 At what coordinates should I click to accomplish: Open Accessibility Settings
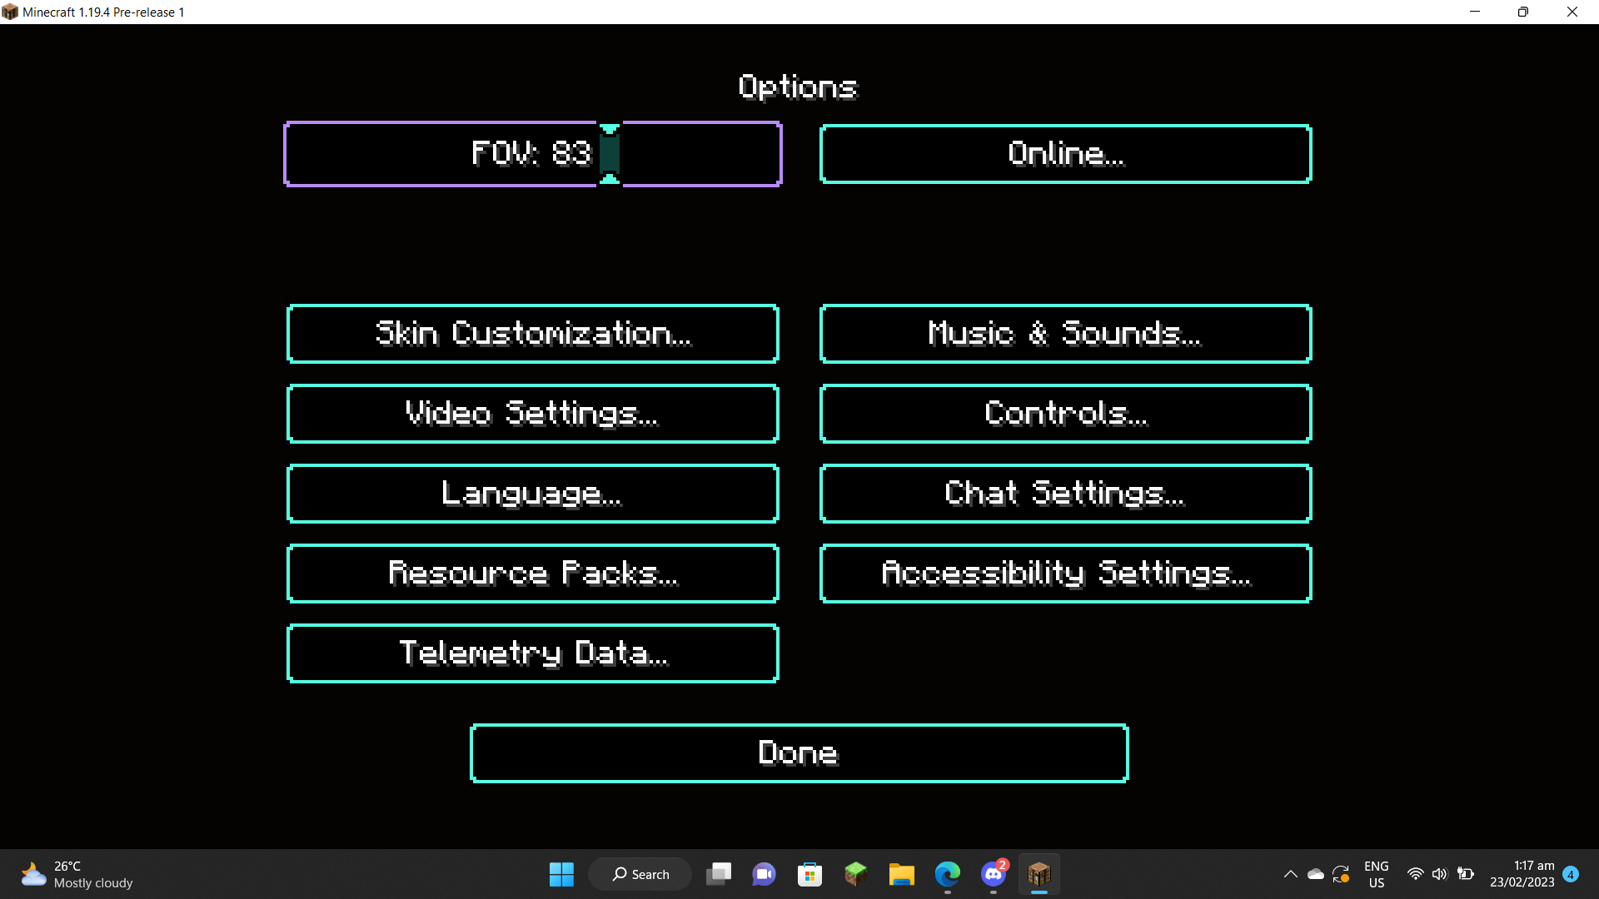click(x=1065, y=574)
